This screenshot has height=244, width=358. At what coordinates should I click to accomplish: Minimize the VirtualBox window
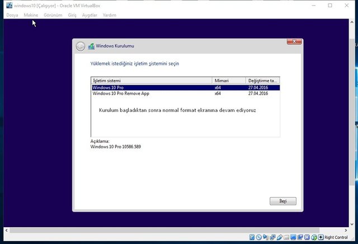coord(314,6)
